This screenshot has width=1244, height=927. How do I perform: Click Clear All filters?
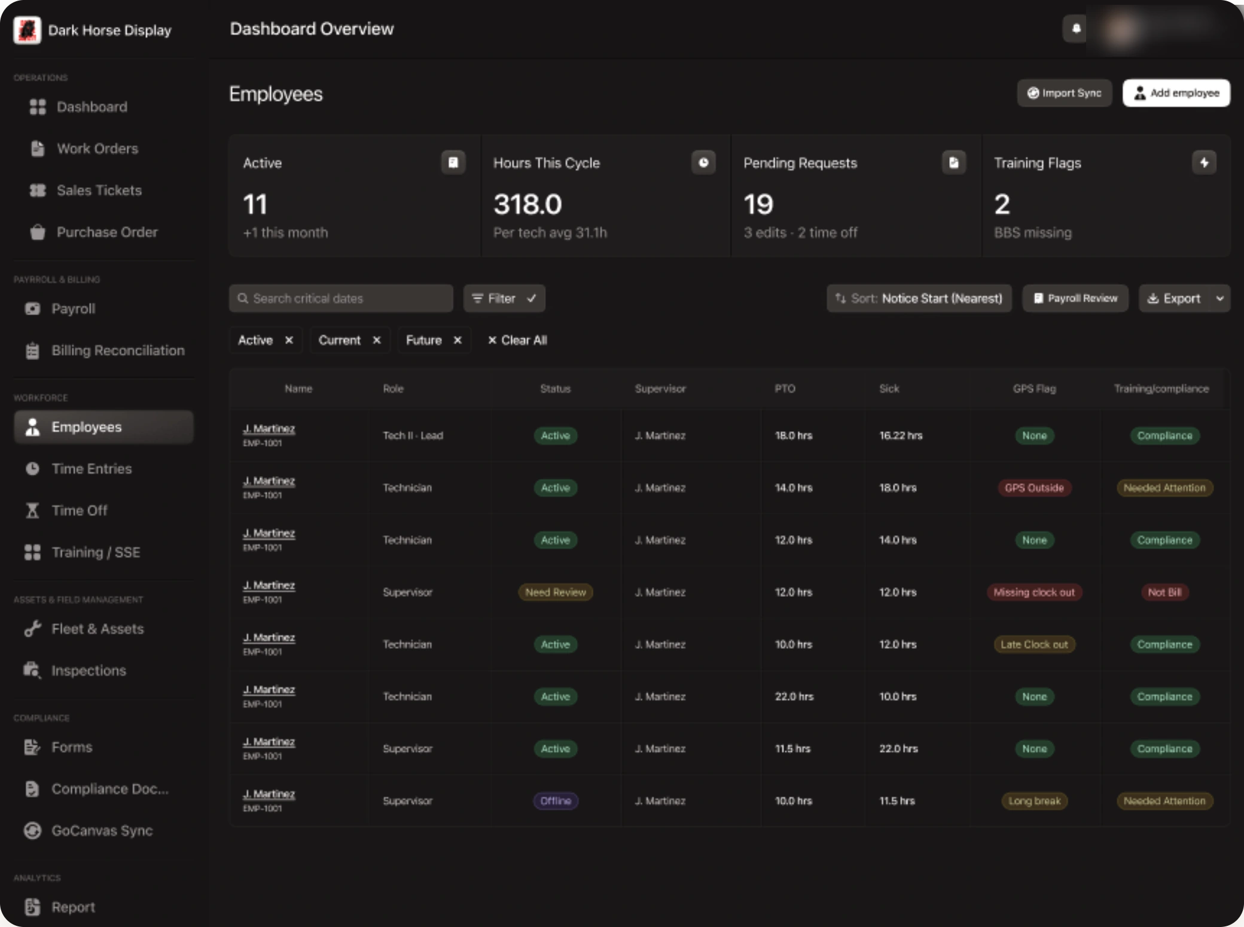(517, 340)
